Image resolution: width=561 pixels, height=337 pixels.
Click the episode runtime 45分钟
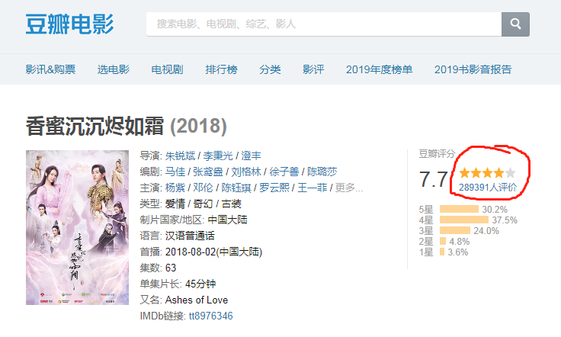click(200, 284)
